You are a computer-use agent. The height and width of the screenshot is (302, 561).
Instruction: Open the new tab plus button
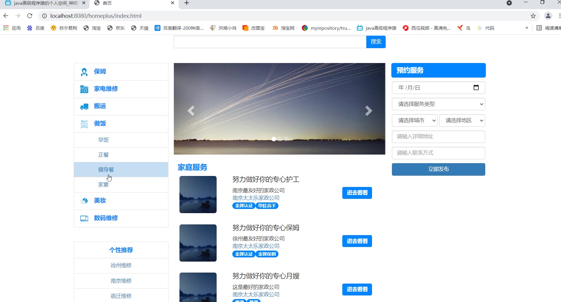pos(187,3)
